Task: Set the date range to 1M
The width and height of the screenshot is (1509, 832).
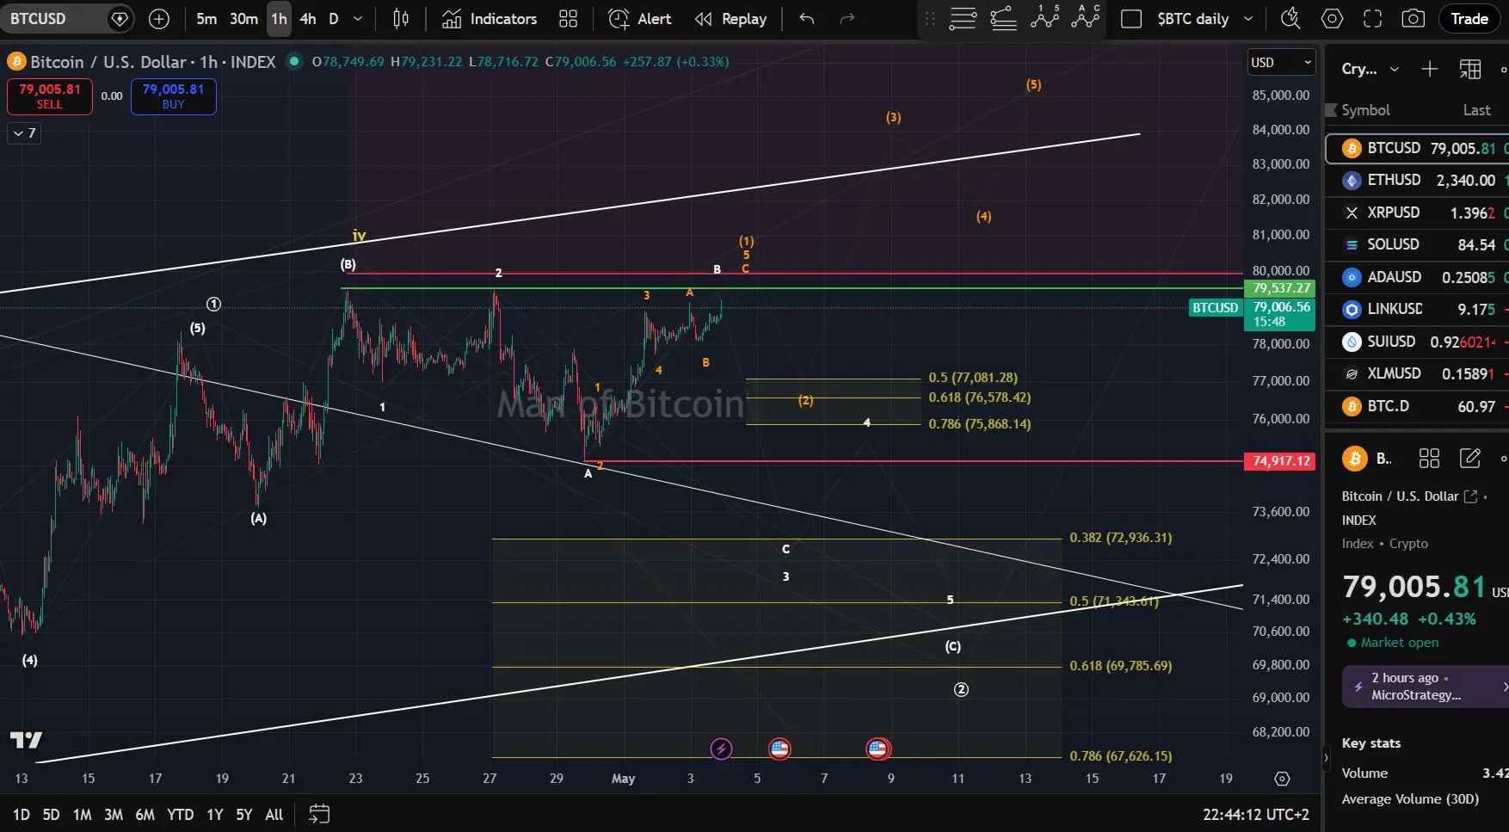Action: pyautogui.click(x=82, y=814)
